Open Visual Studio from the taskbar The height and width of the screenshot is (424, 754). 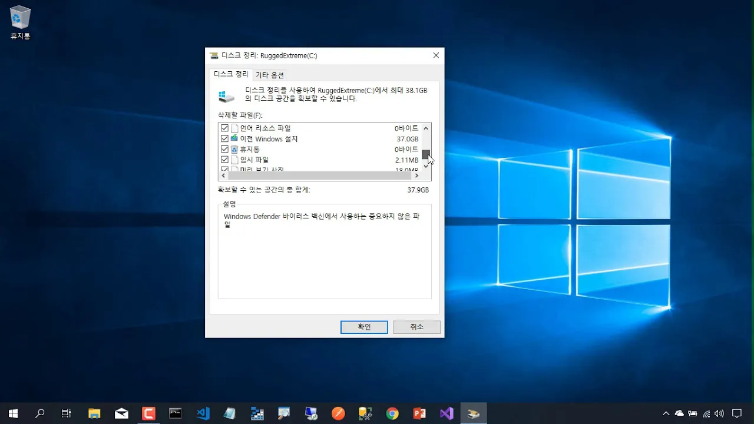447,413
